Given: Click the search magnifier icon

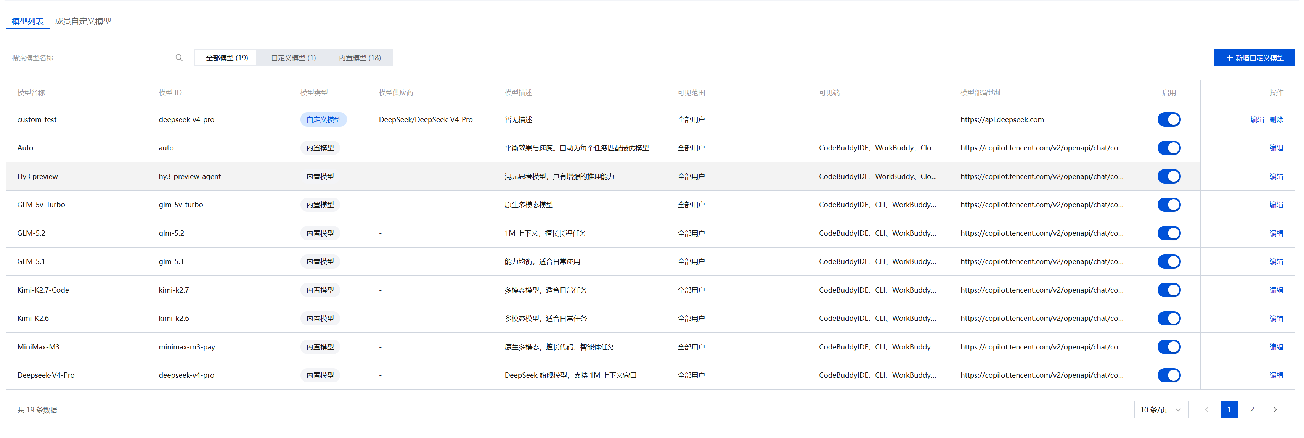Looking at the screenshot, I should click(x=179, y=58).
